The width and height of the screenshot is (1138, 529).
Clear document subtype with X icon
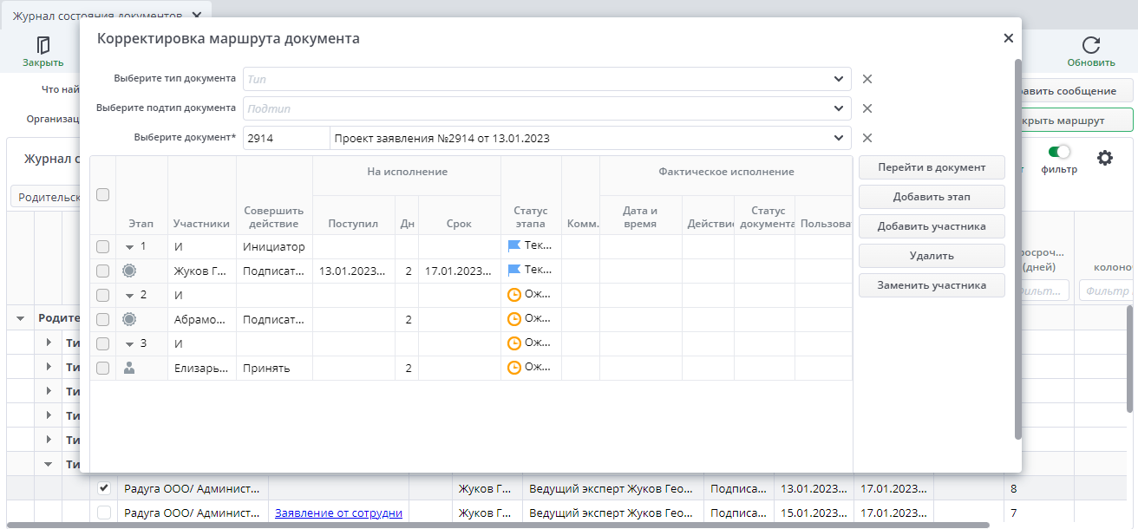click(x=867, y=108)
